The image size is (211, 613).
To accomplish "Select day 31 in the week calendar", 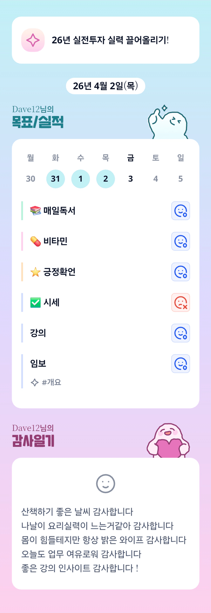I will [55, 179].
